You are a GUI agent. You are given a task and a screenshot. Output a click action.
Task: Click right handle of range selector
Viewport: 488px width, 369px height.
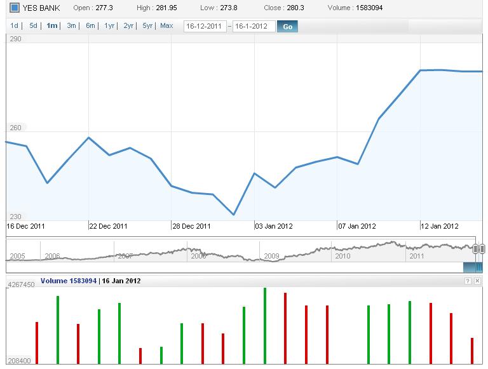pos(482,249)
